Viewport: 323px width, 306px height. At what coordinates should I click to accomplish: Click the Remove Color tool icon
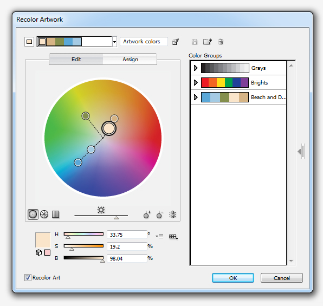[160, 214]
